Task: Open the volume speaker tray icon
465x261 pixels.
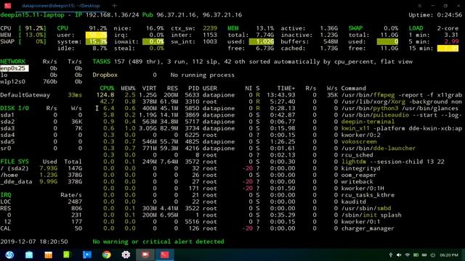Action: pos(399,254)
